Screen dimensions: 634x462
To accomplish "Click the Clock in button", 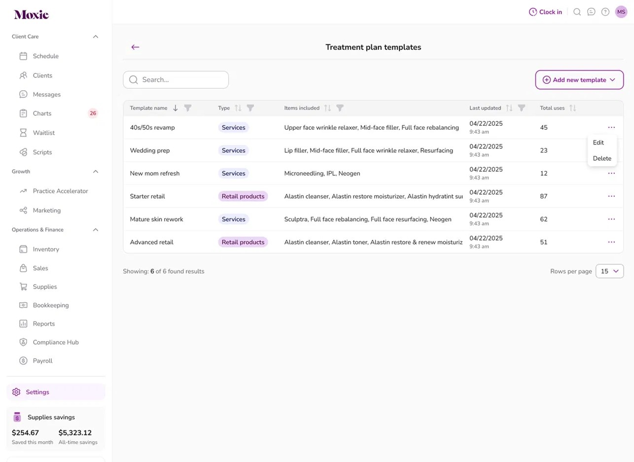I will pos(545,12).
